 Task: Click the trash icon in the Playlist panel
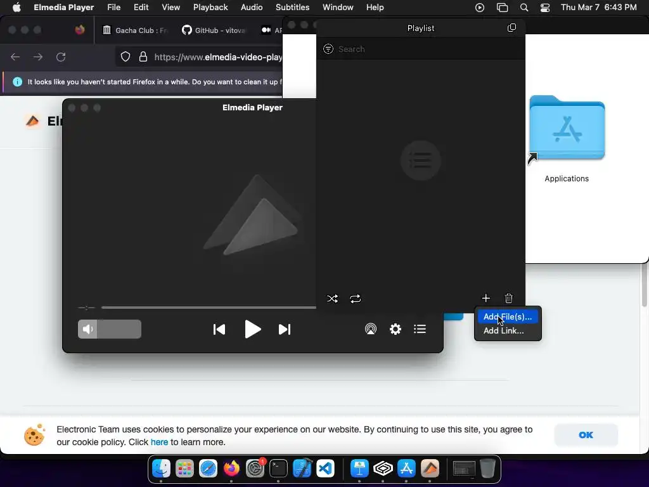tap(509, 298)
